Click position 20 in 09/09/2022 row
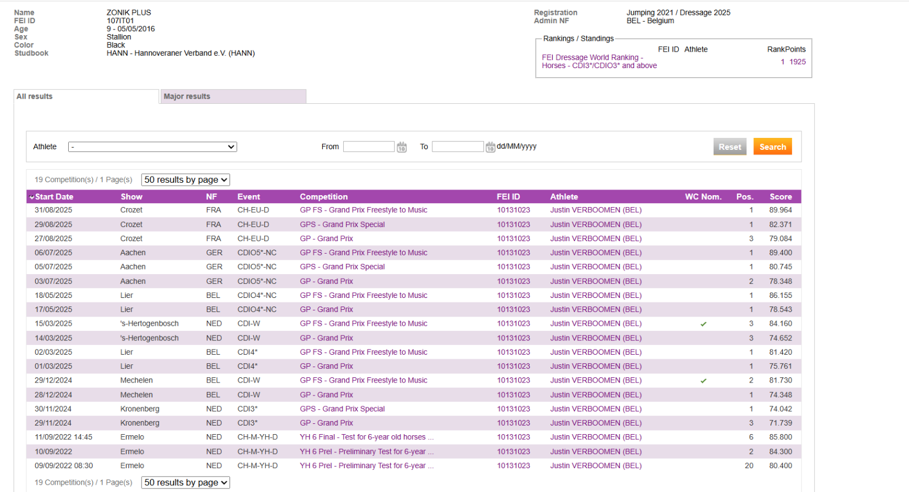Image resolution: width=909 pixels, height=492 pixels. click(x=749, y=466)
